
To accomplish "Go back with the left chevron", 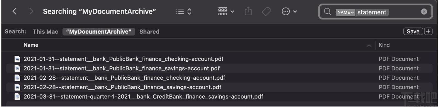I will (15, 11).
